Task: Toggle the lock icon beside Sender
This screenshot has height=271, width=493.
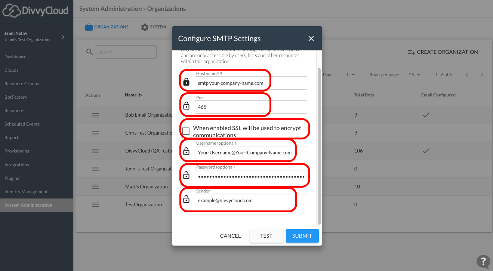Action: click(186, 200)
